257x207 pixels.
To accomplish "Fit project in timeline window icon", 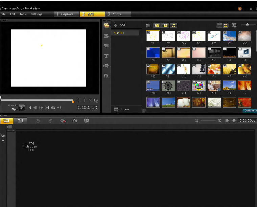I will 227,121.
